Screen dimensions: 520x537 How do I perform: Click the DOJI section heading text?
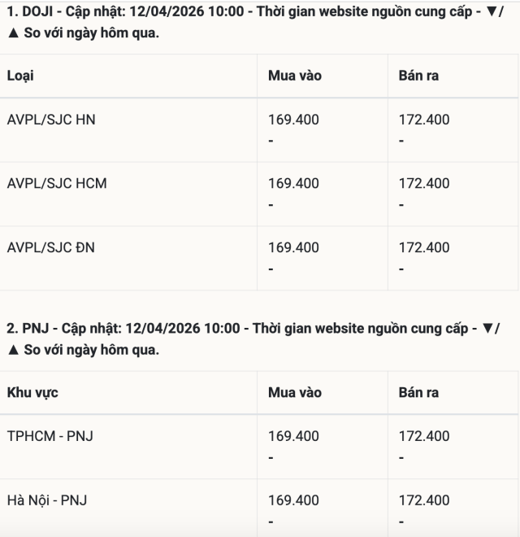point(252,14)
